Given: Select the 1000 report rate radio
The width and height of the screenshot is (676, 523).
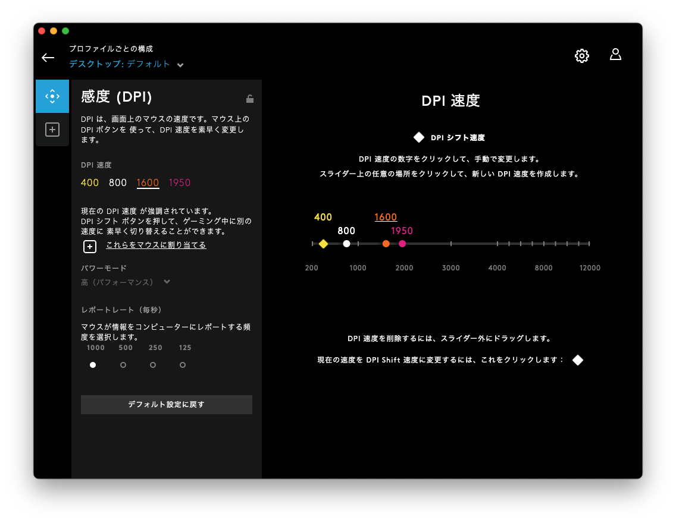Looking at the screenshot, I should click(93, 364).
